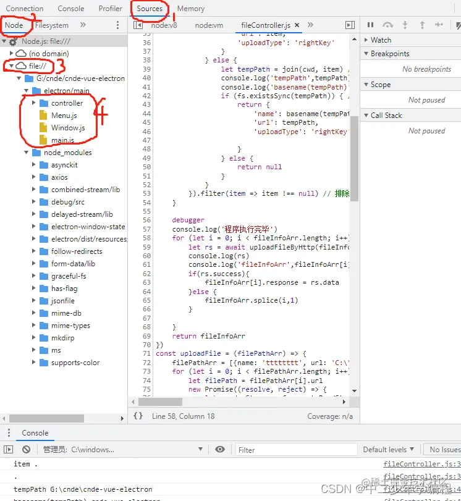Click the Coverage: n/a status text
The height and width of the screenshot is (501, 461).
[330, 416]
